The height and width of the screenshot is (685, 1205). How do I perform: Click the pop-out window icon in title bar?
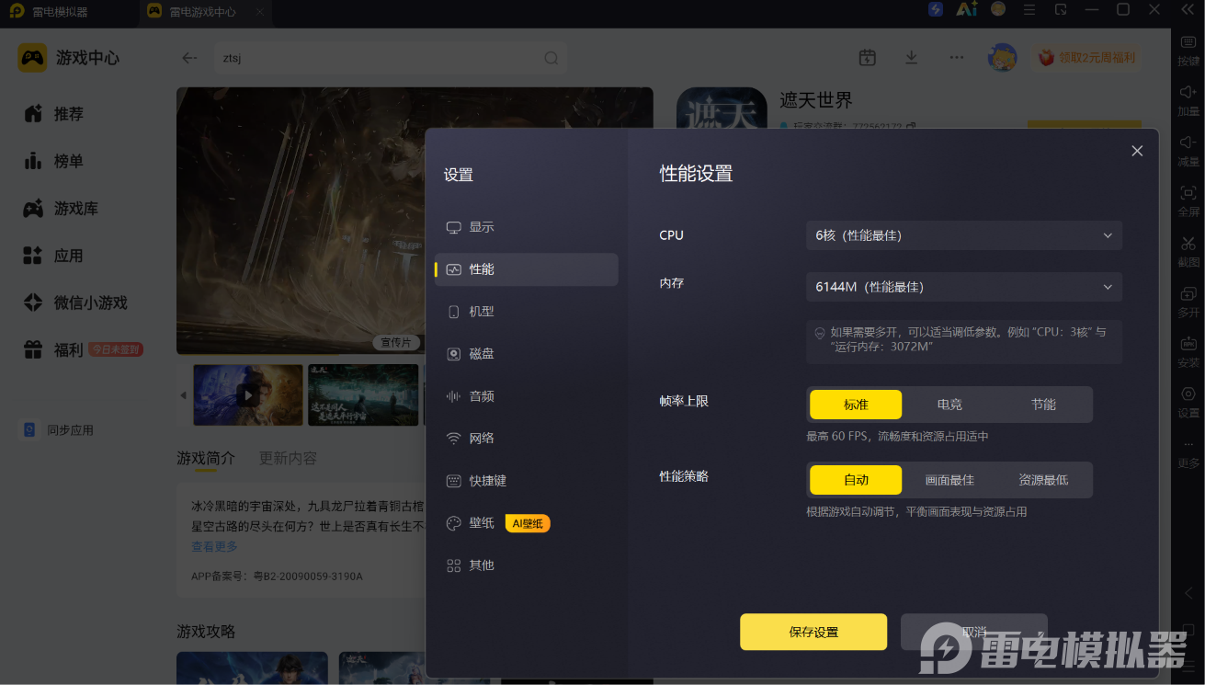pyautogui.click(x=1061, y=9)
